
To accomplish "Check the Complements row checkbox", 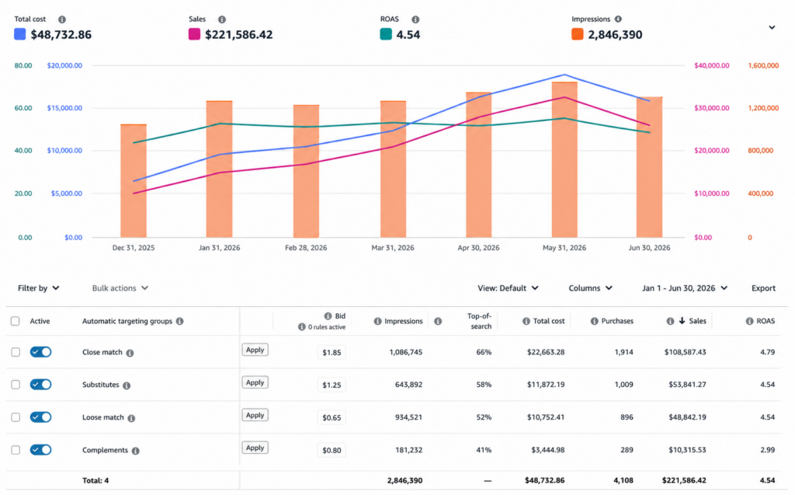I will [x=16, y=450].
